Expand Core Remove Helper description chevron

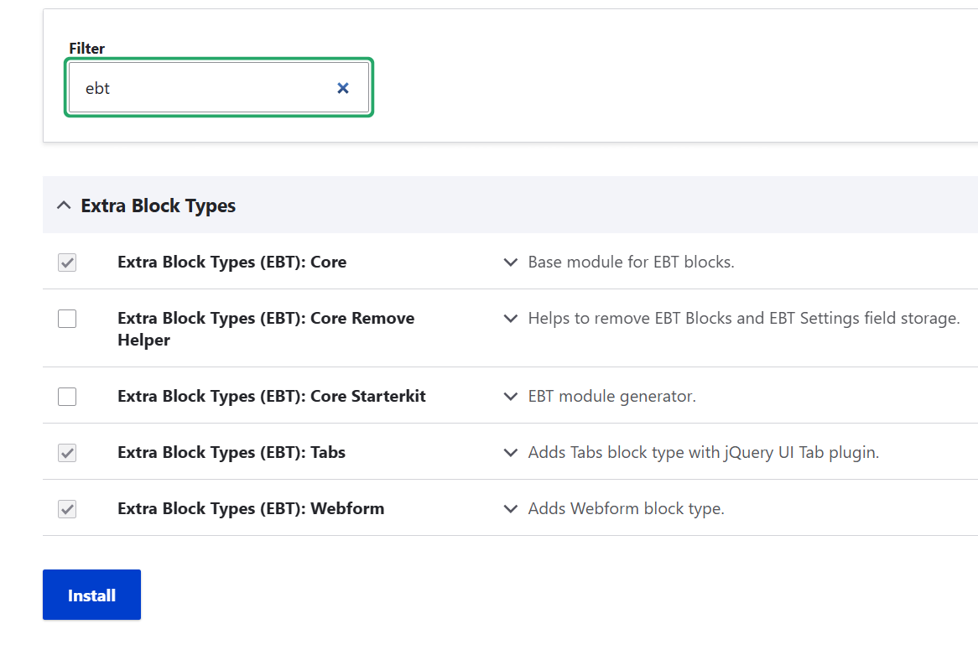click(510, 318)
